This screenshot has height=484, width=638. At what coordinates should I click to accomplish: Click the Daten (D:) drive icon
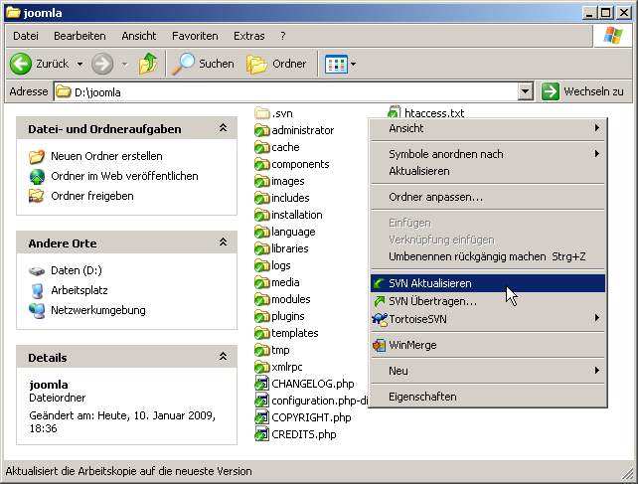coord(37,270)
